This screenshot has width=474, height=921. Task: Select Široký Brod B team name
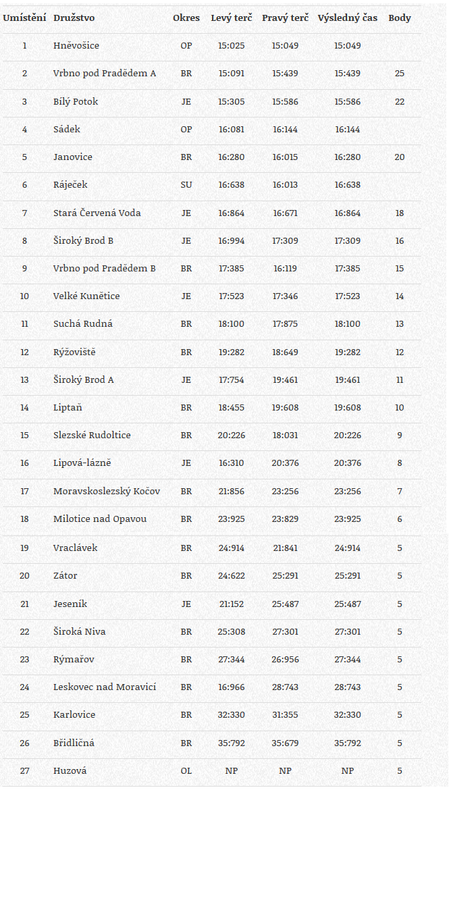(x=84, y=240)
